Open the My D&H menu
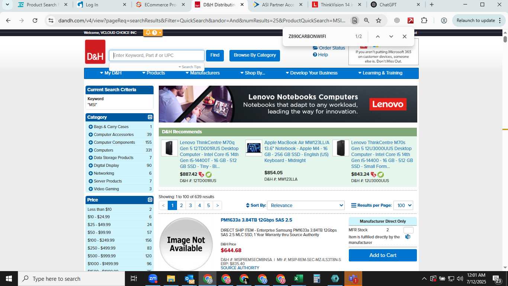 click(x=111, y=73)
